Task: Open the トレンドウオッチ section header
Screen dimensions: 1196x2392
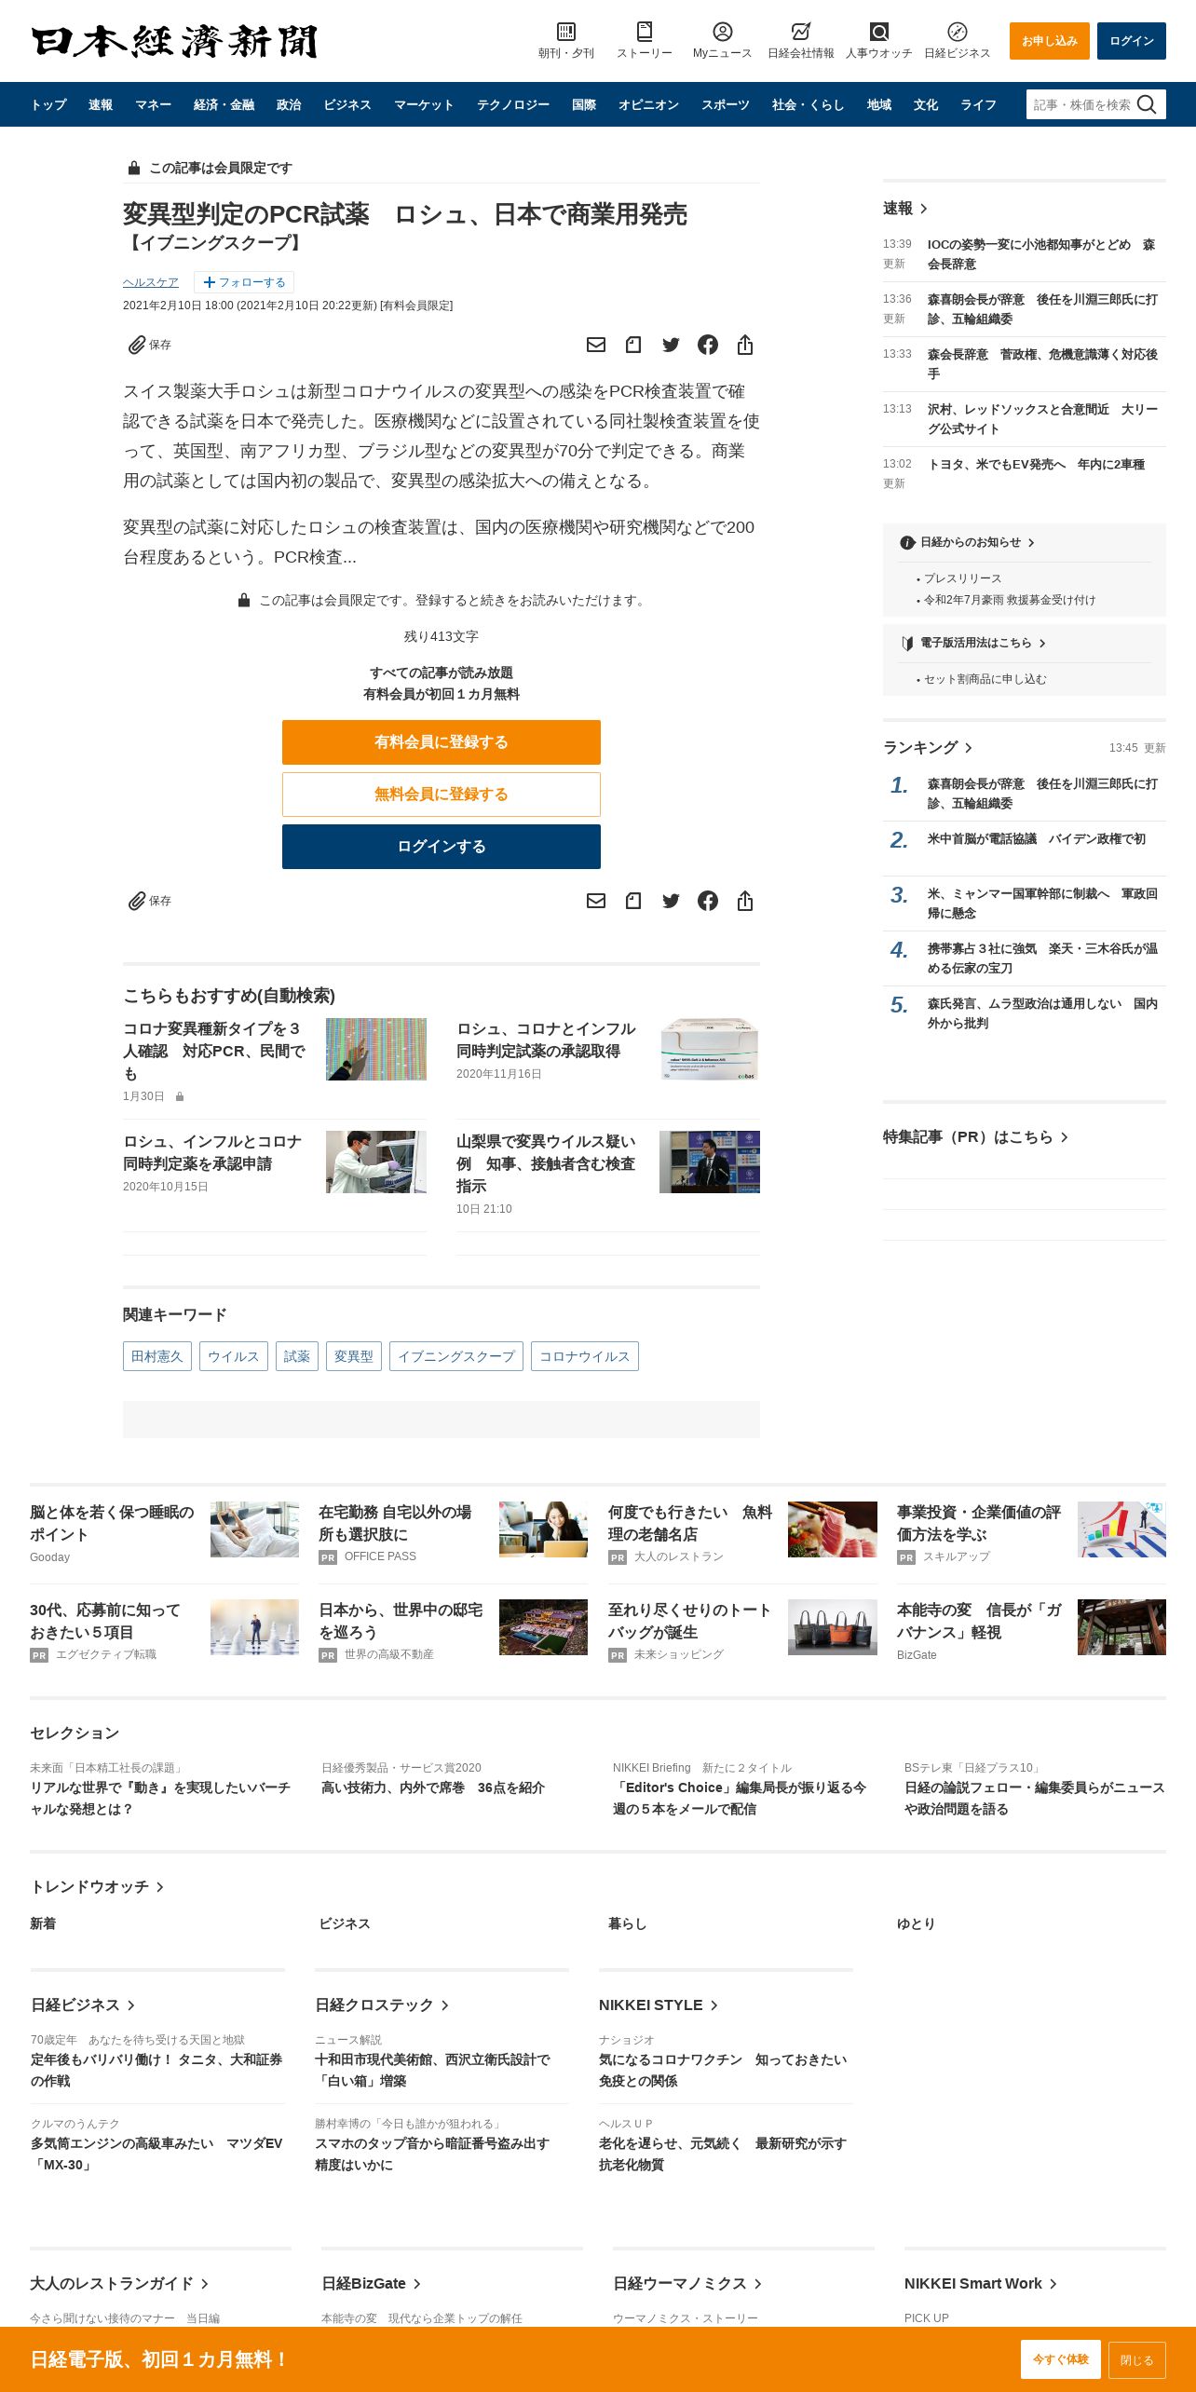Action: (x=97, y=1887)
